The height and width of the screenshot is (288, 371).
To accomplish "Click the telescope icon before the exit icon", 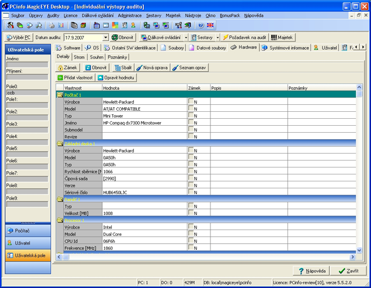I will (179, 25).
